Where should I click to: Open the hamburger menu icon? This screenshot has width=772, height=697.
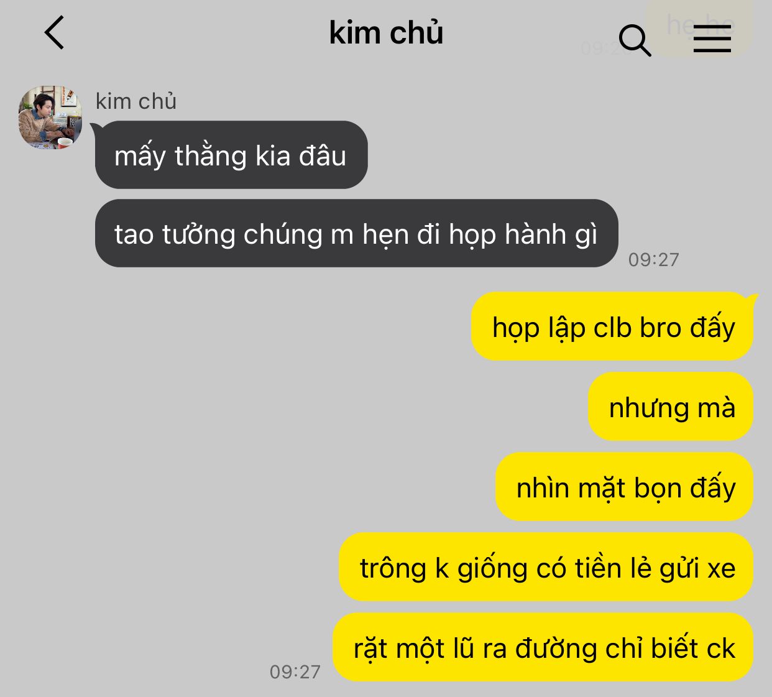pos(712,40)
